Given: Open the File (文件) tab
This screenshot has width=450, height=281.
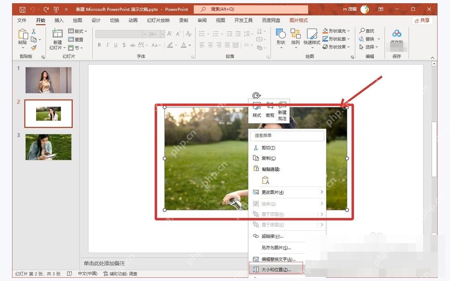Looking at the screenshot, I should click(22, 20).
